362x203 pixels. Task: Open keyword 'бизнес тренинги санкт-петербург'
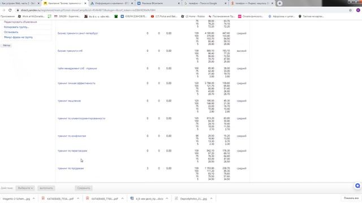pyautogui.click(x=78, y=33)
